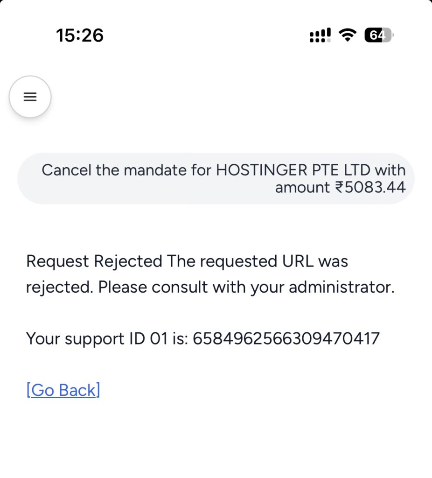Image resolution: width=432 pixels, height=478 pixels.
Task: Select the support ID number text
Action: [286, 339]
